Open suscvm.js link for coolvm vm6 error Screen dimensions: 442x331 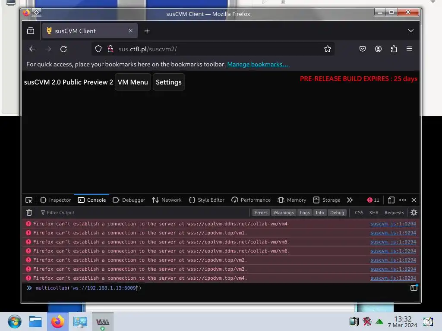click(393, 251)
